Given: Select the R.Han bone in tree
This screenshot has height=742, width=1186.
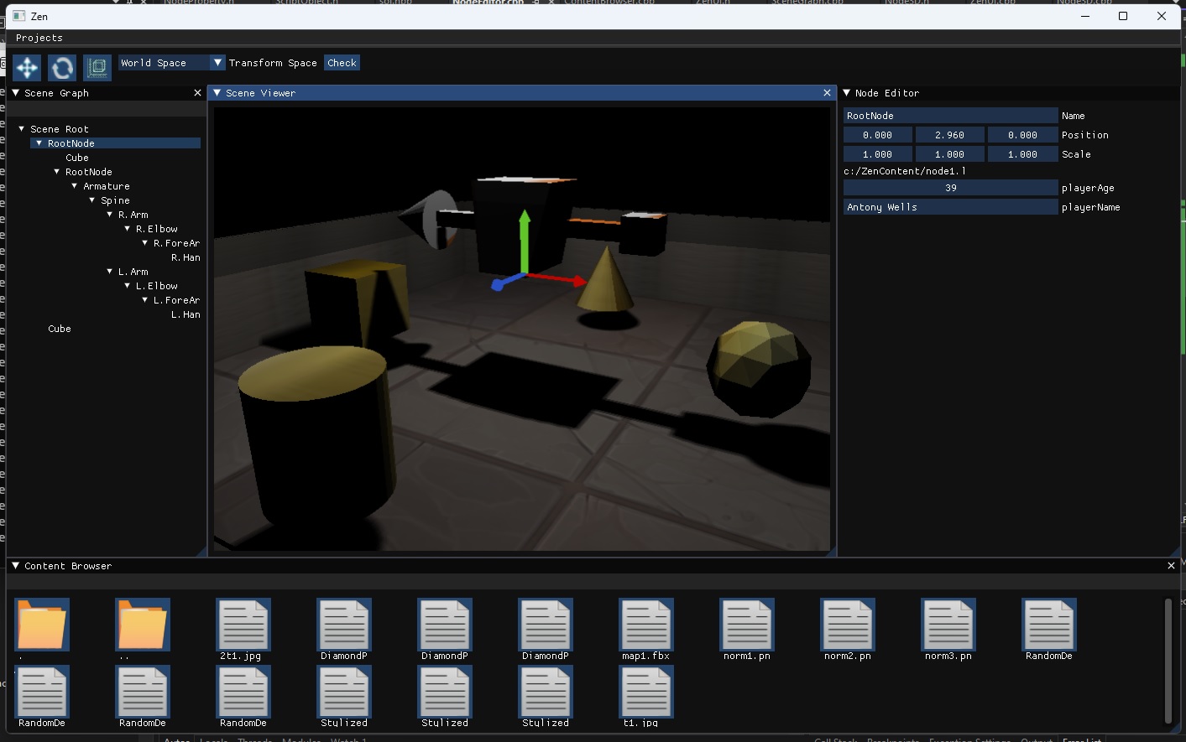Looking at the screenshot, I should (185, 257).
